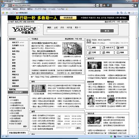Viewport: 139px width, 139px height.
Task: Click the top-right icon button in user panel
Action: pyautogui.click(x=121, y=48)
